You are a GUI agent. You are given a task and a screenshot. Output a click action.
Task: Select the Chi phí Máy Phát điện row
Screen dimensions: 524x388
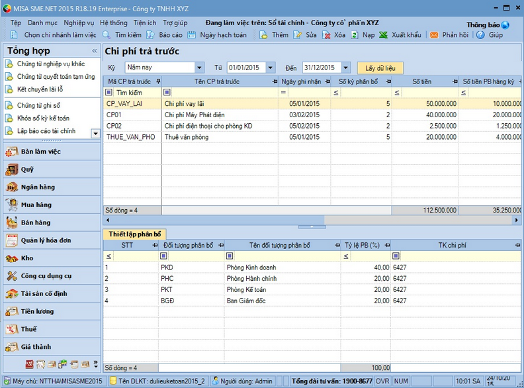[312, 115]
